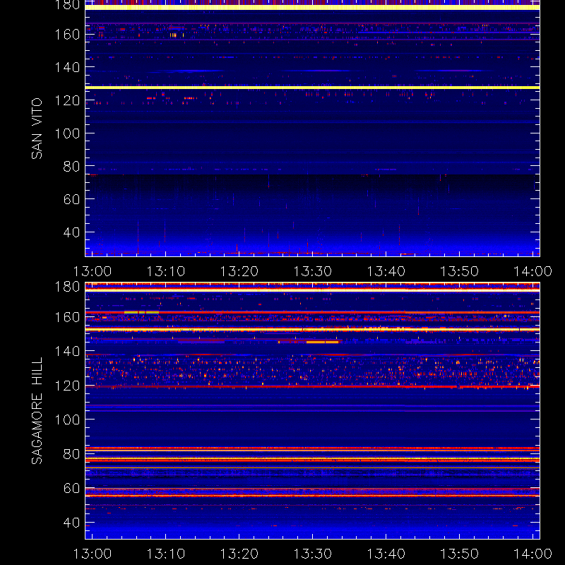The width and height of the screenshot is (565, 565).
Task: Select the 40 tick label on the Sagamore Hill axis
Action: 71,523
